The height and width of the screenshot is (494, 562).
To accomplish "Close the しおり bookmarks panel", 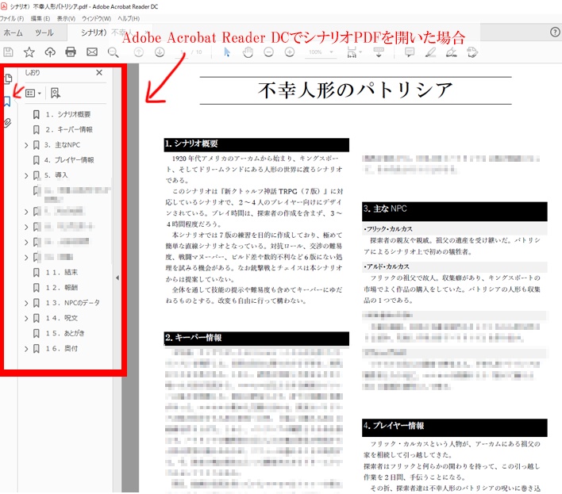I will (99, 73).
